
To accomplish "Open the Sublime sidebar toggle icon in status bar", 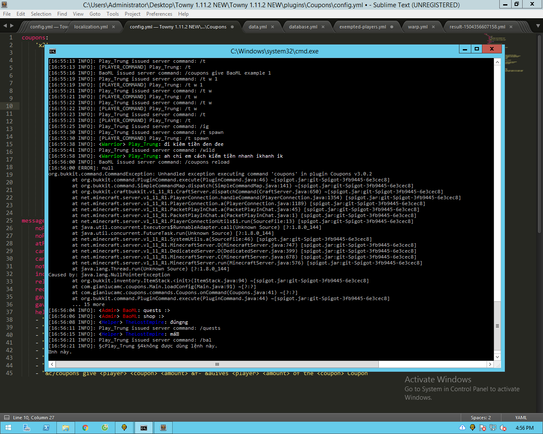I will 6,417.
